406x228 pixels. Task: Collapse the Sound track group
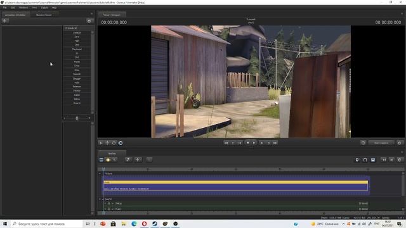coord(100,199)
